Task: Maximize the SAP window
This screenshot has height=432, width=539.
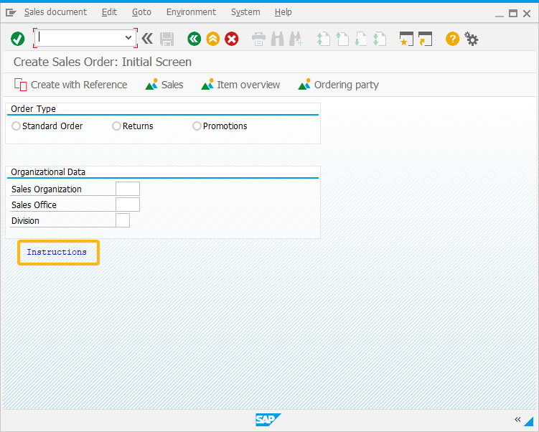Action: [x=513, y=14]
